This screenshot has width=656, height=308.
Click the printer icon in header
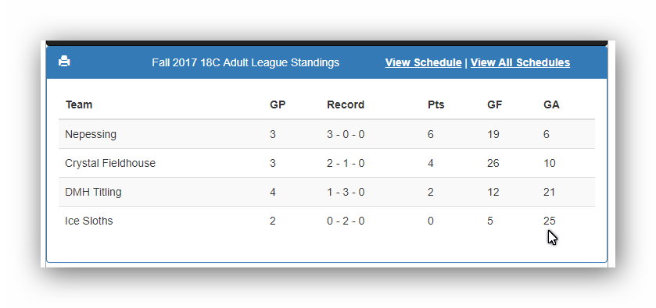coord(64,62)
